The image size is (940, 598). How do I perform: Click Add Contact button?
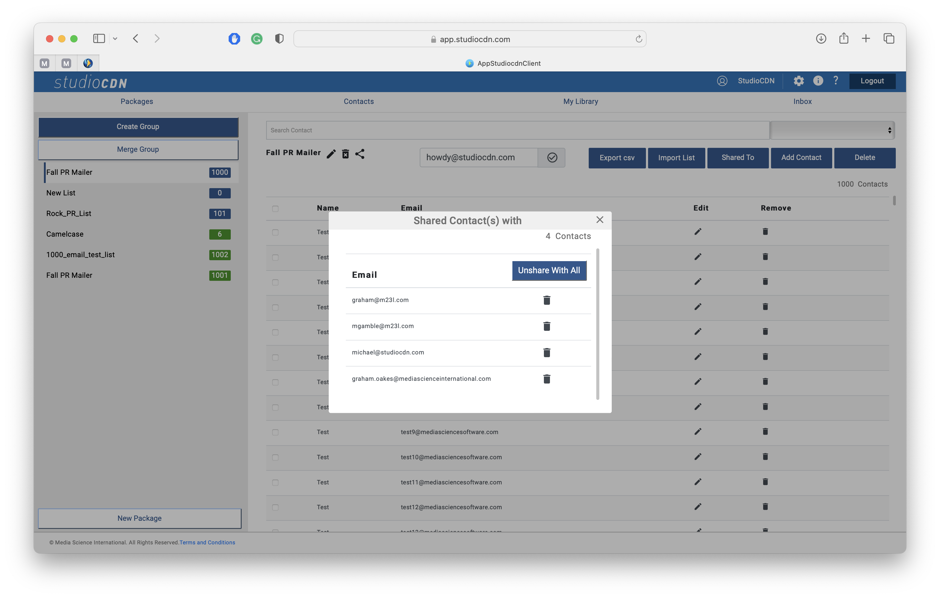click(801, 158)
